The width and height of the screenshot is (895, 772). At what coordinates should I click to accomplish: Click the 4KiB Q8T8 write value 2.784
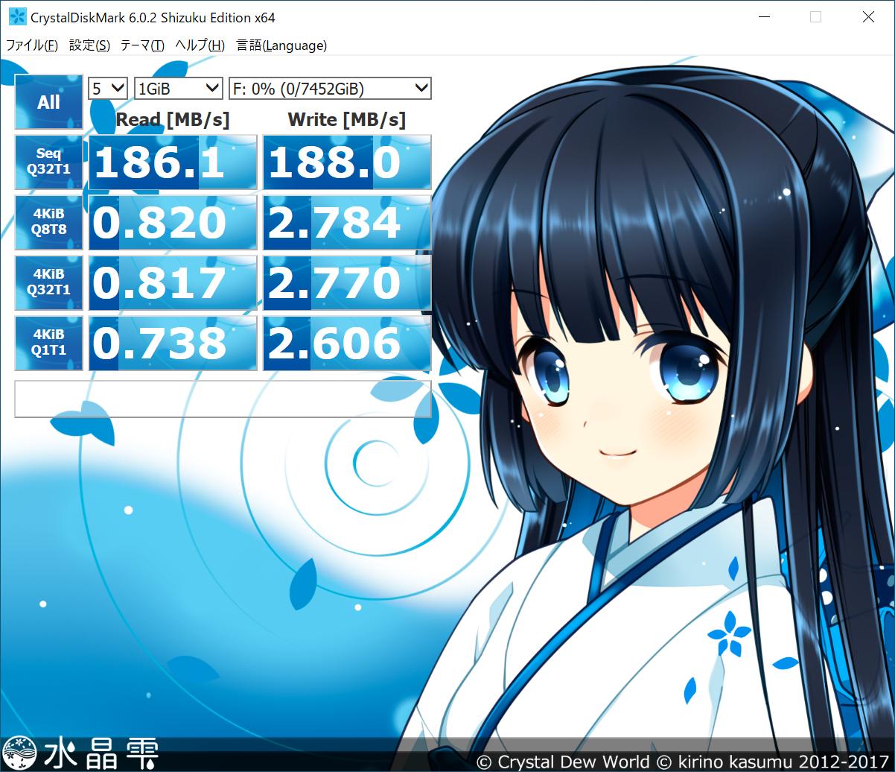347,222
